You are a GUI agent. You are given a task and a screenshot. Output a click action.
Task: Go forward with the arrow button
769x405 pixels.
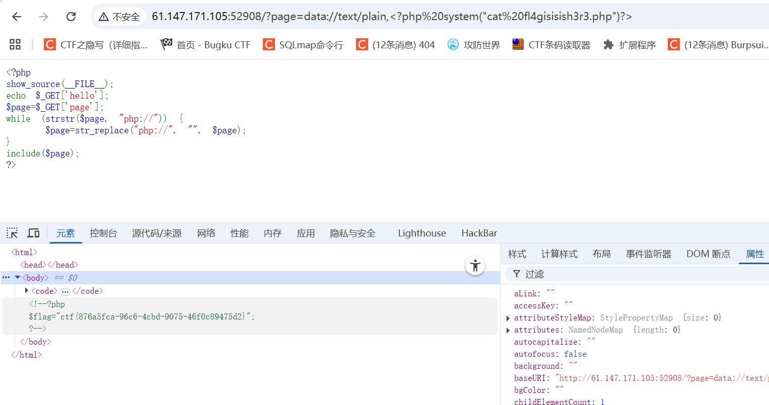[44, 17]
